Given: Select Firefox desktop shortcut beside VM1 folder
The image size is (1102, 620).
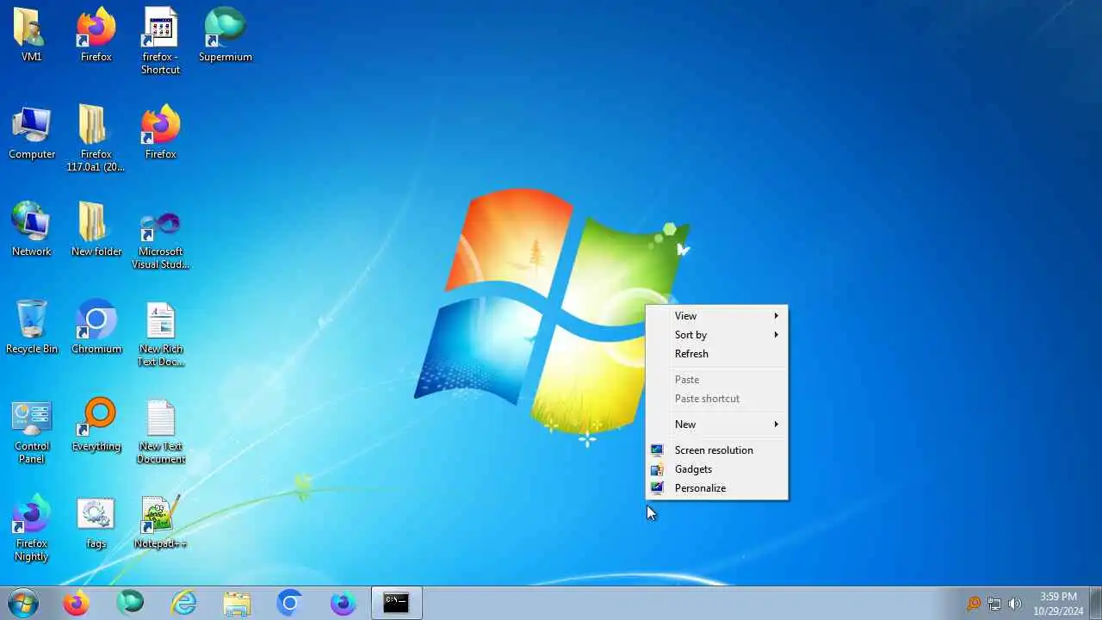Looking at the screenshot, I should [x=96, y=35].
